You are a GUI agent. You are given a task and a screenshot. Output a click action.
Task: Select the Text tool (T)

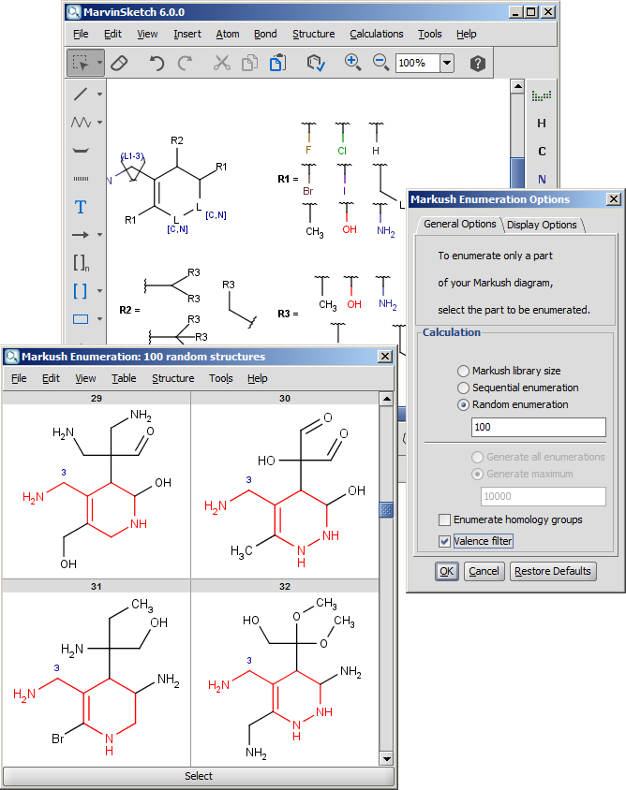click(x=81, y=207)
